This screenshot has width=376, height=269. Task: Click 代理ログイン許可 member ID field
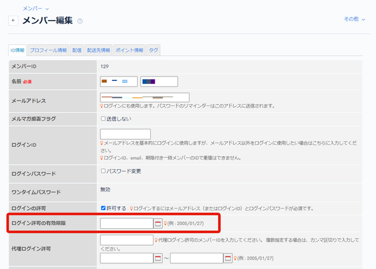coord(127,240)
